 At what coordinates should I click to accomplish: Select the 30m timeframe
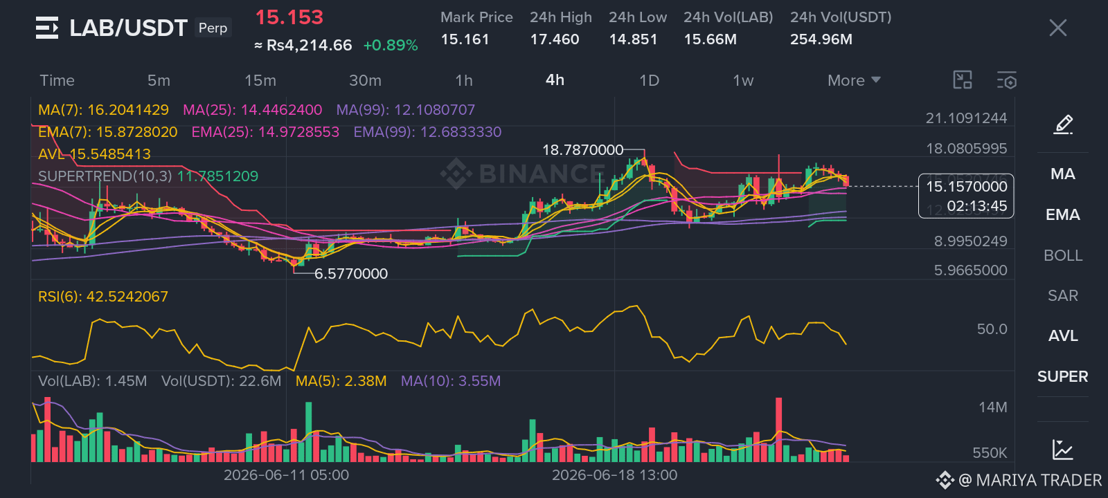pos(365,80)
